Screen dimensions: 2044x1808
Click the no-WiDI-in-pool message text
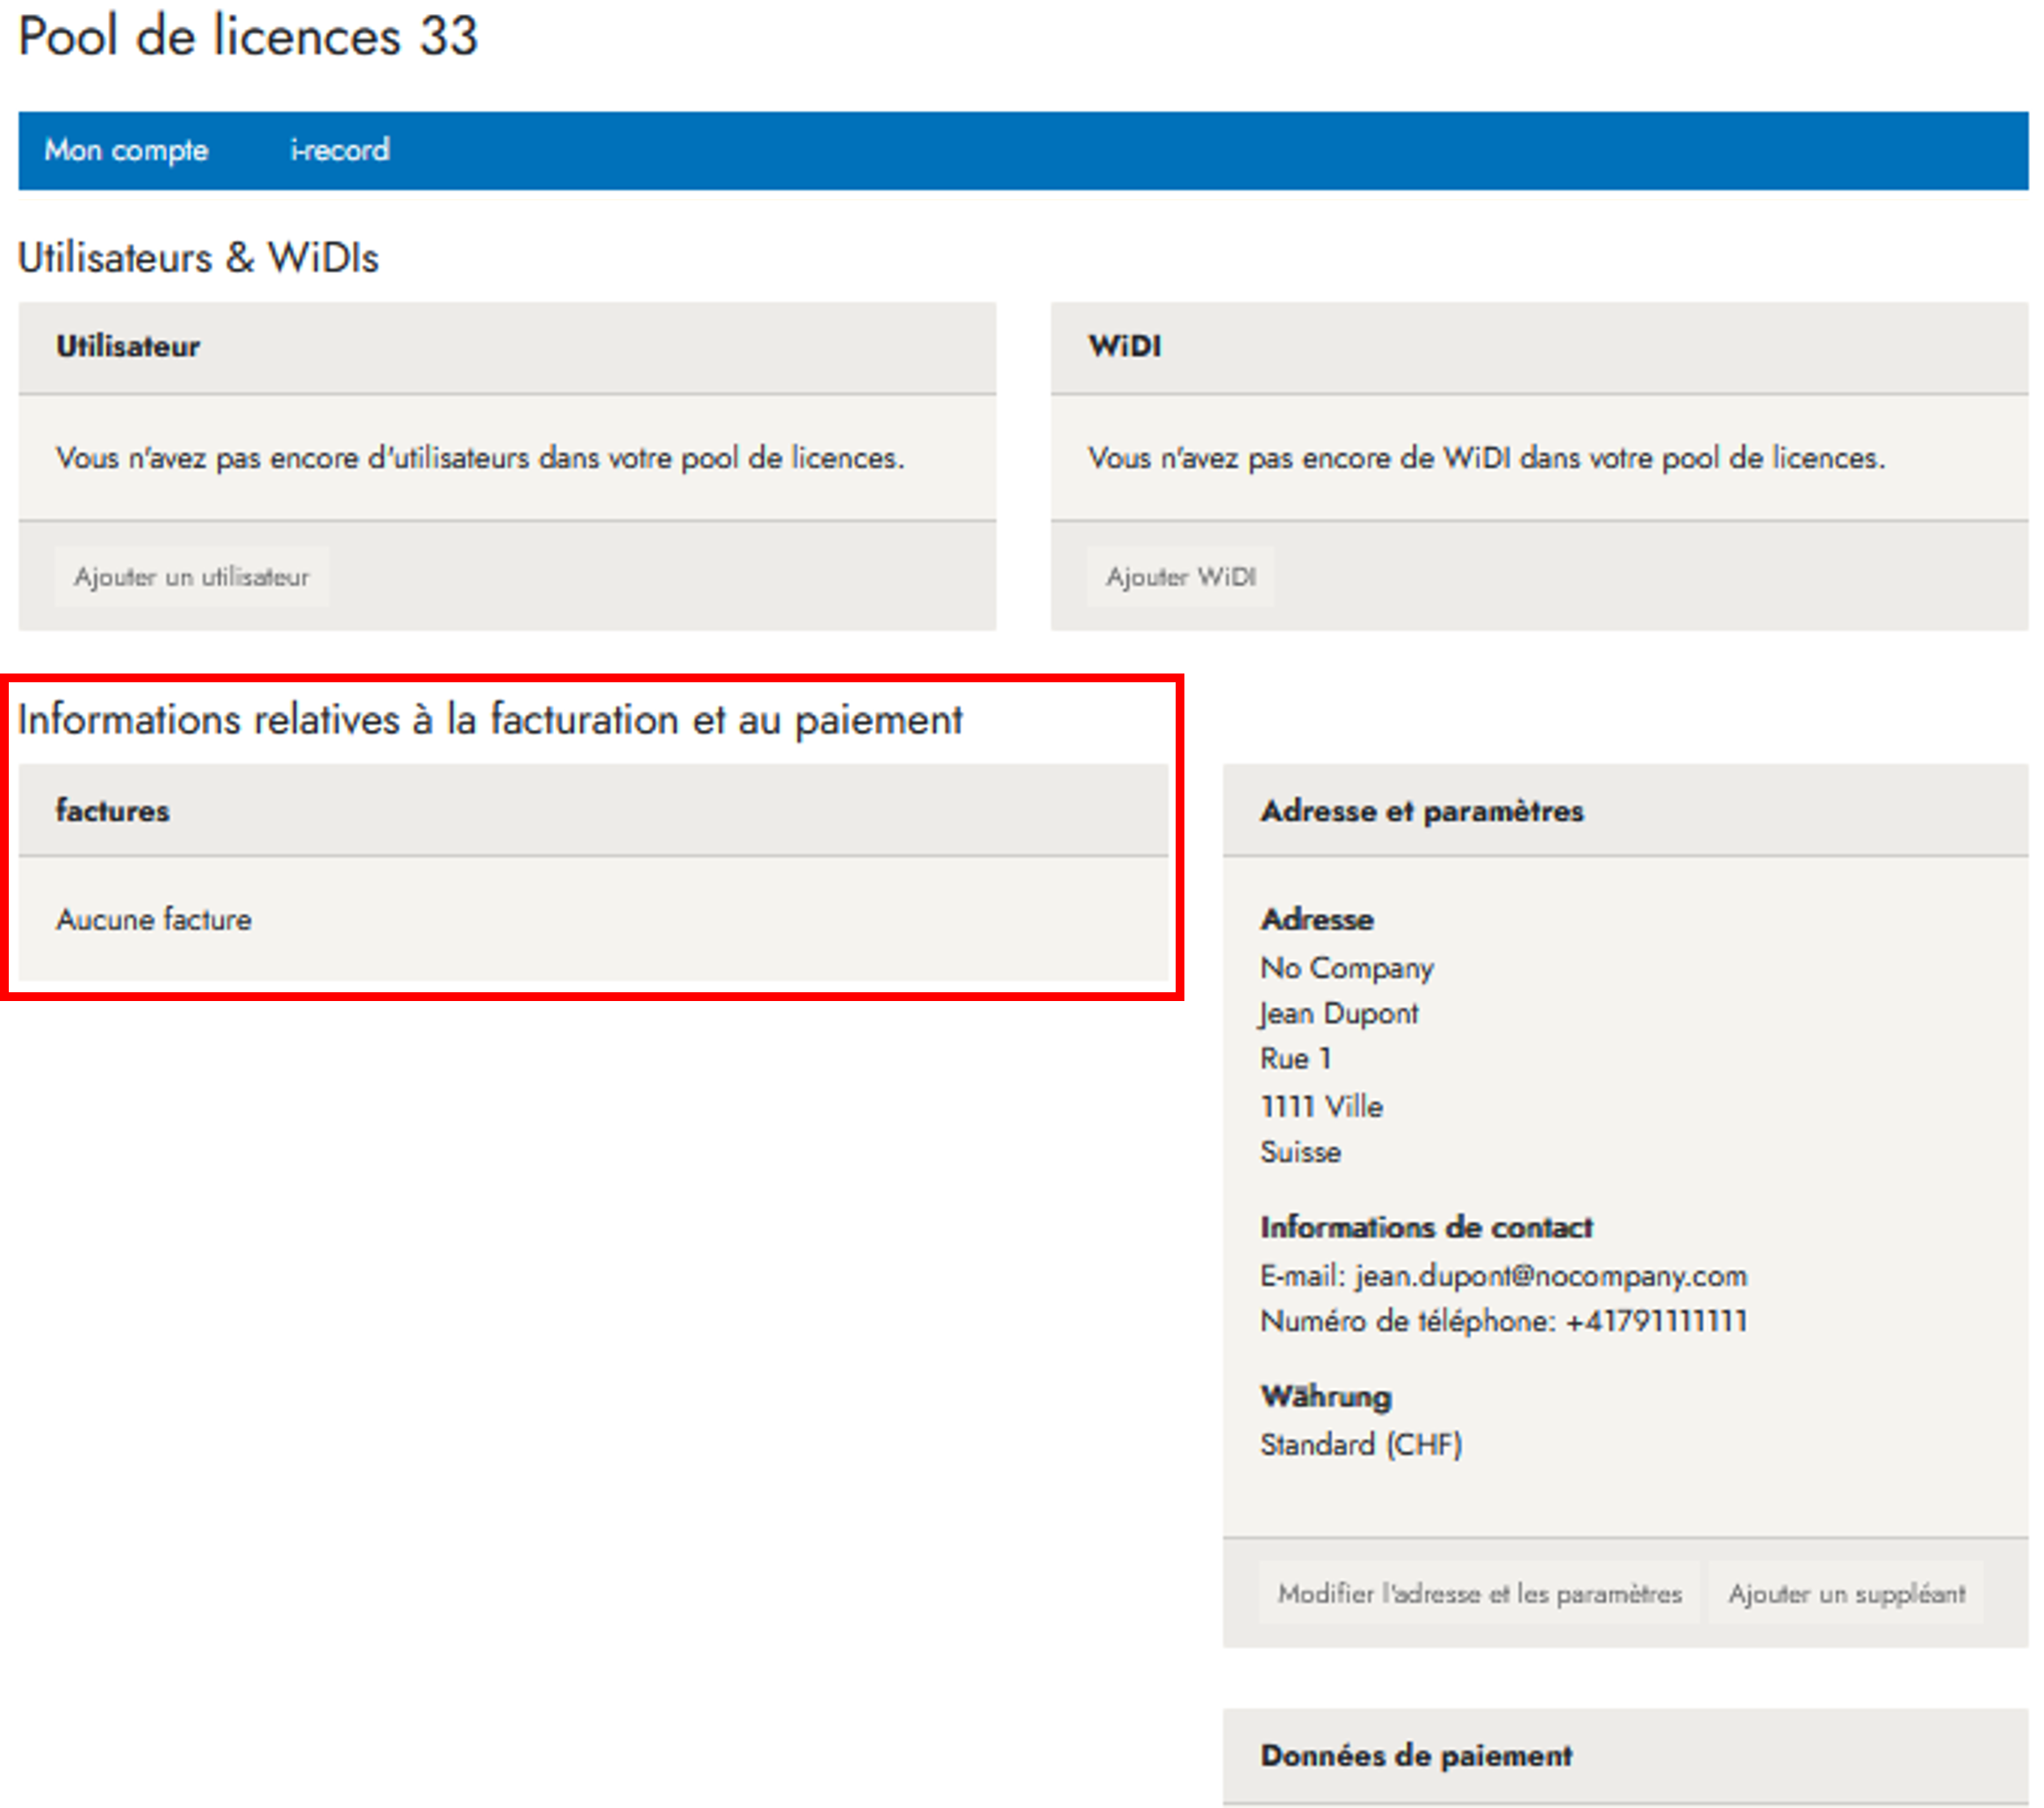1486,458
